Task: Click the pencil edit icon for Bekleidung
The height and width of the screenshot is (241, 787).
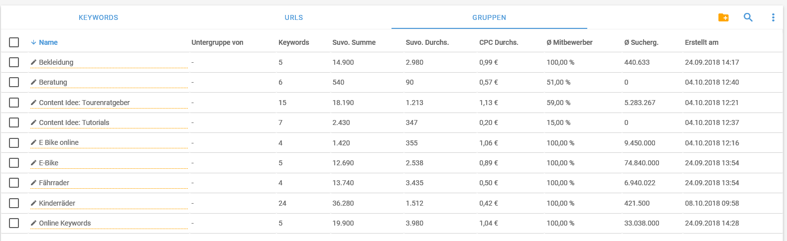Action: point(33,62)
